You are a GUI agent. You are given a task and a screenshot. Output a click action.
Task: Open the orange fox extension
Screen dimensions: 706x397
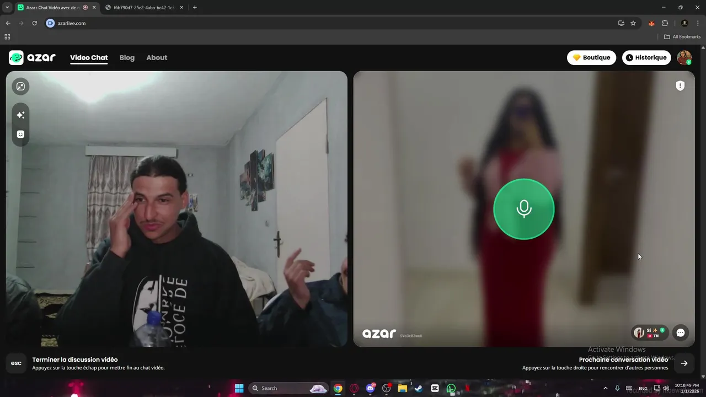(x=651, y=23)
